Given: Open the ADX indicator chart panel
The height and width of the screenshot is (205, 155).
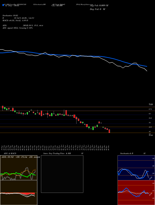Looking at the screenshot, I should point(19,168).
